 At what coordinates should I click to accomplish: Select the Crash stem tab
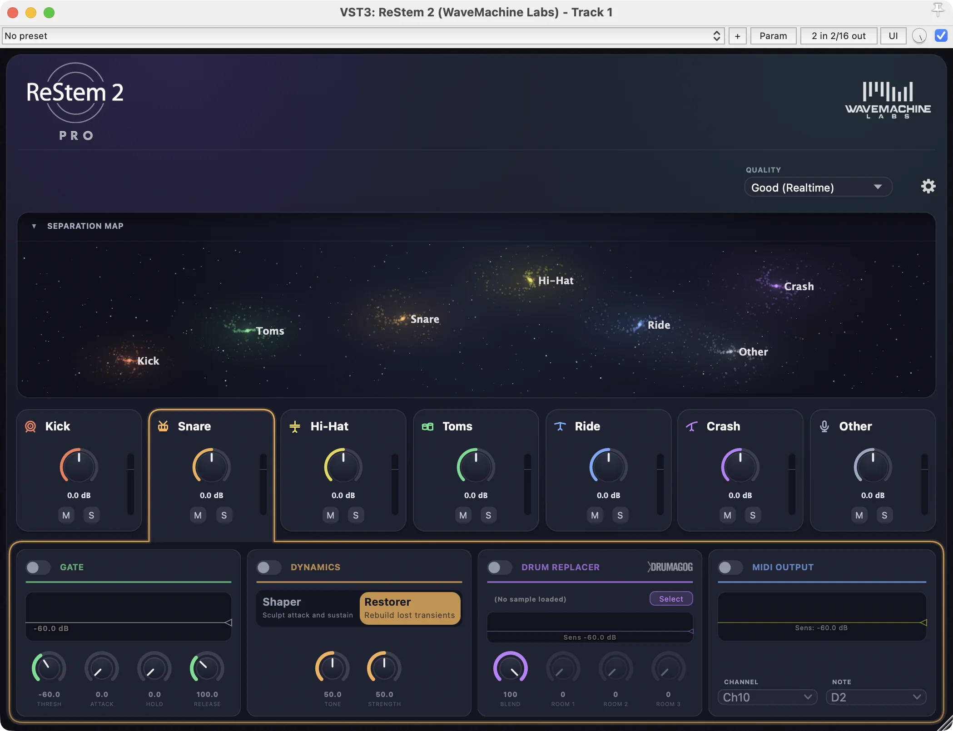coord(740,470)
